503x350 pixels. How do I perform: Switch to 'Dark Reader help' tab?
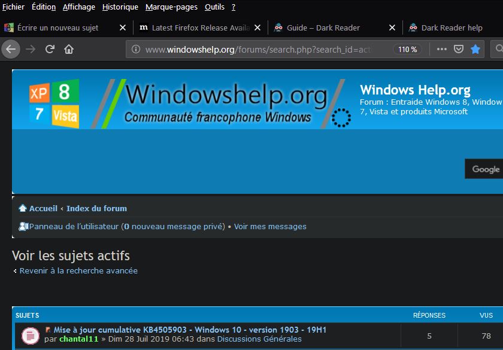point(452,28)
